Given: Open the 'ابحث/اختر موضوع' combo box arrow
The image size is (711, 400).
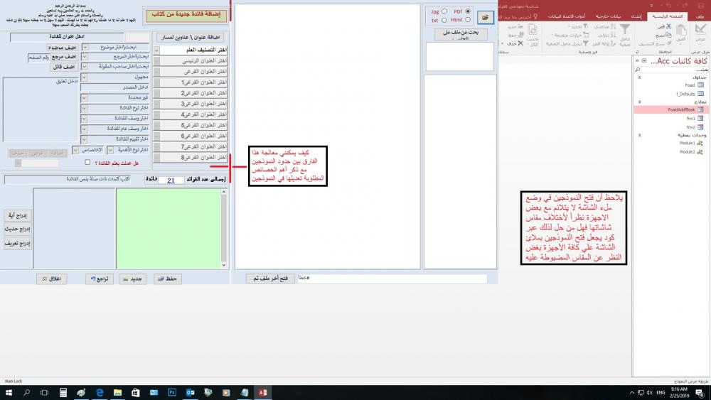Looking at the screenshot, I should (x=85, y=47).
